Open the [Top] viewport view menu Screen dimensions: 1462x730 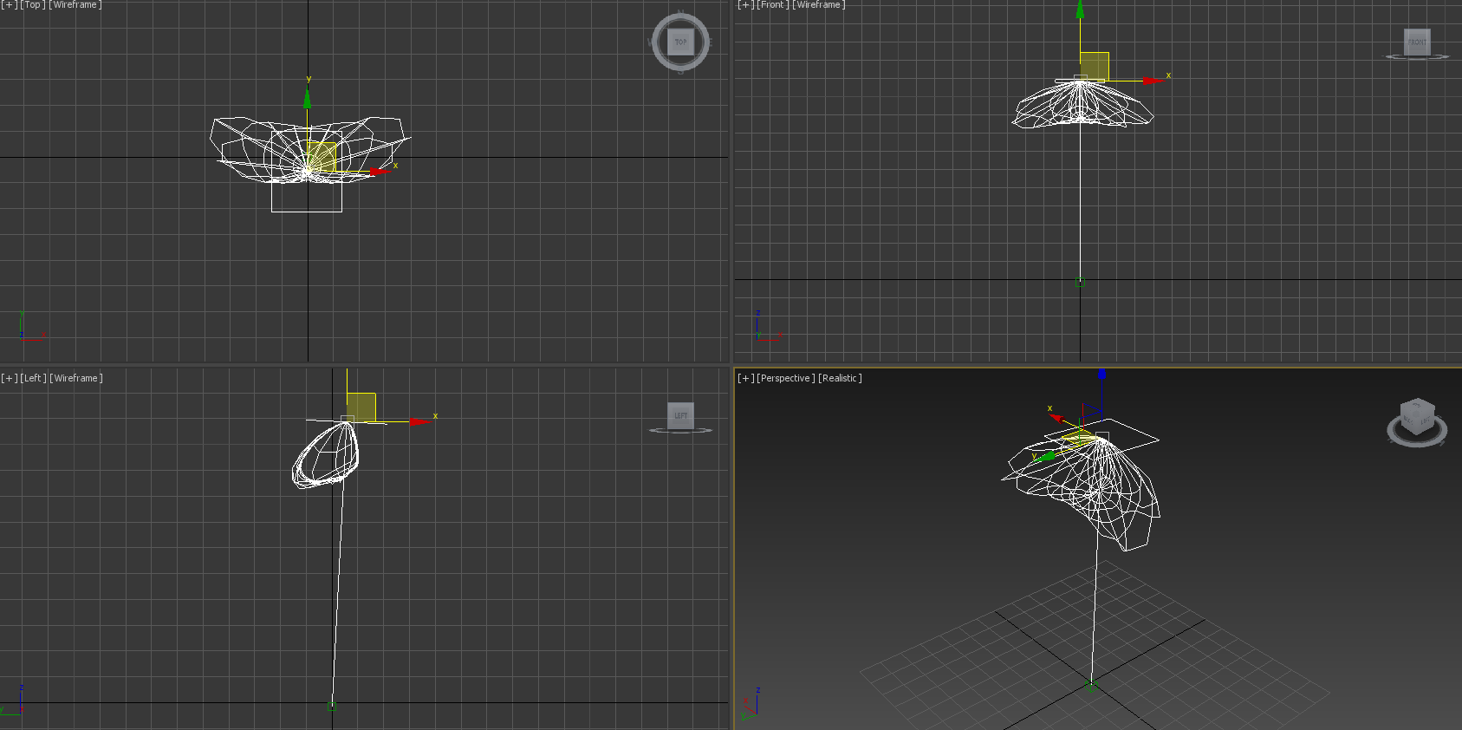click(x=33, y=4)
